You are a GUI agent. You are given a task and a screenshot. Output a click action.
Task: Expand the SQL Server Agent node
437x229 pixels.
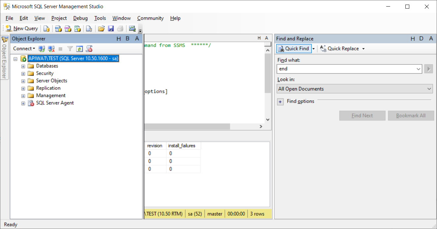[x=23, y=103]
